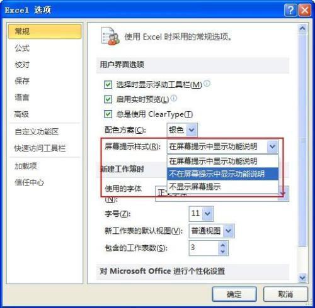This screenshot has height=308, width=315.
Task: Click info icon beside floating toolbar option
Action: tap(207, 83)
